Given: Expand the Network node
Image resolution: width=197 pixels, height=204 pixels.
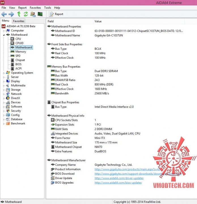Looking at the screenshot, I should click(4, 94).
